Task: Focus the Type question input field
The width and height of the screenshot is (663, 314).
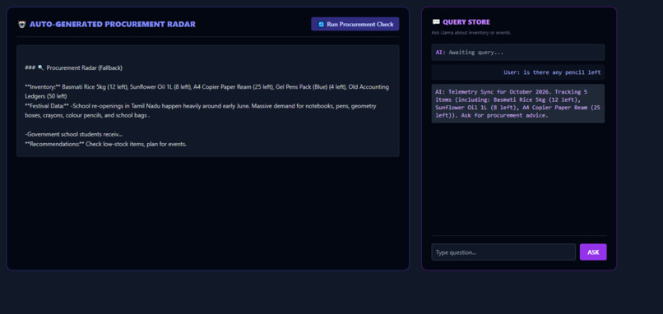Action: [x=503, y=252]
